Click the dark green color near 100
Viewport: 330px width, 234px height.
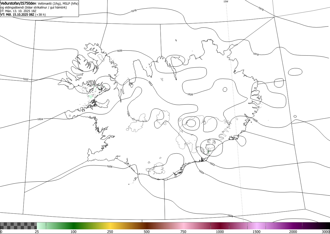tap(73, 226)
